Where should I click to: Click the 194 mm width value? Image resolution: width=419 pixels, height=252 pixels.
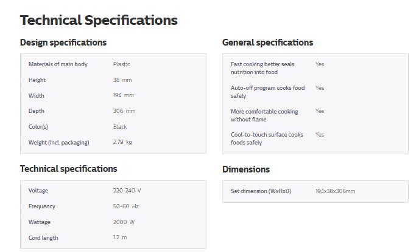pos(123,96)
